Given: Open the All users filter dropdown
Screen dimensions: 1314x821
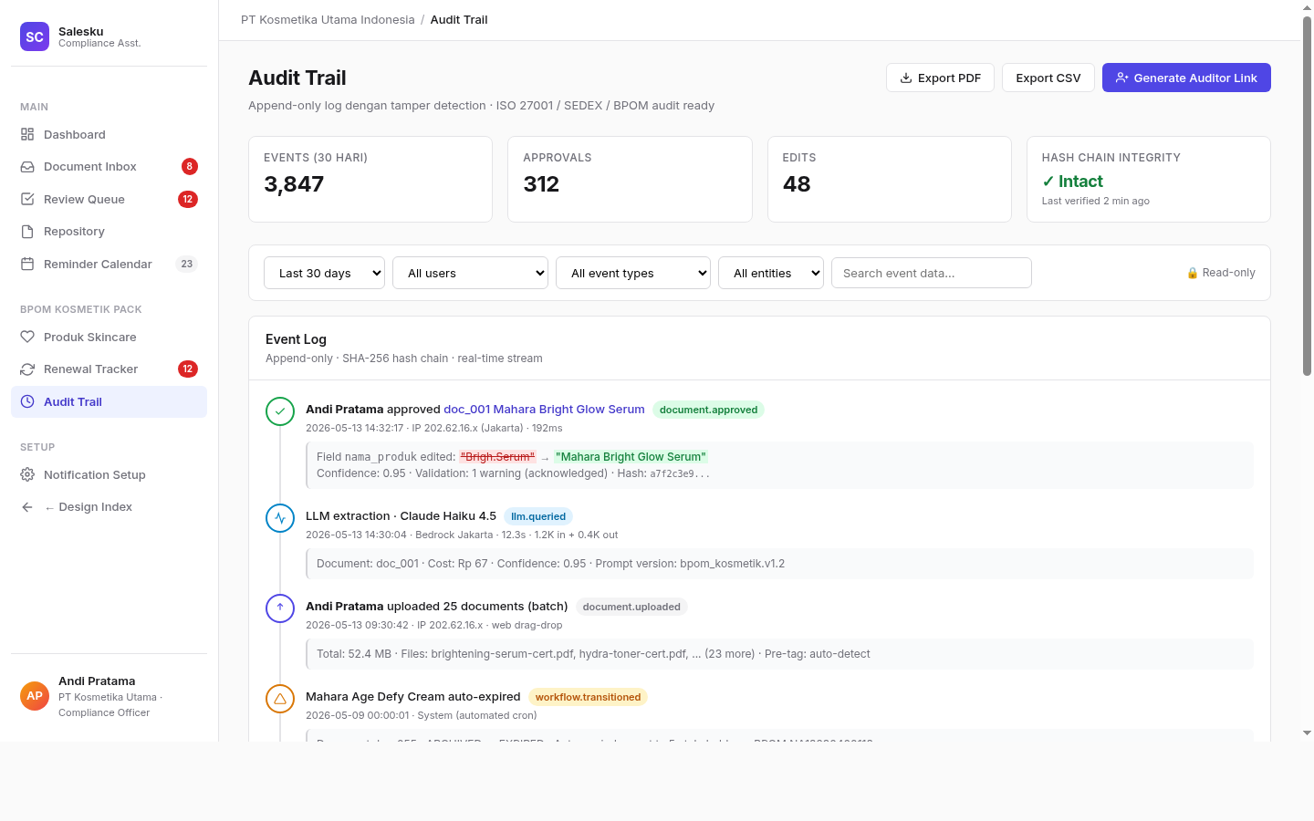Looking at the screenshot, I should 470,273.
